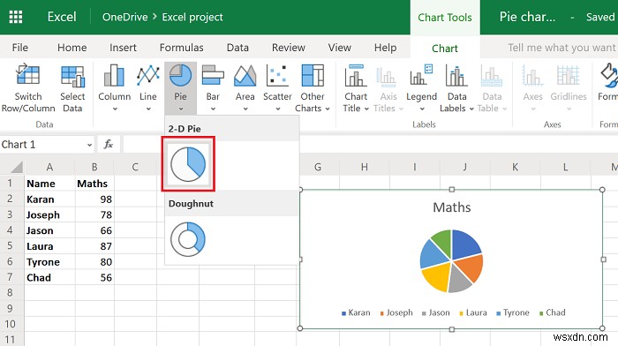The image size is (618, 346).
Task: Click the Axis Titles icon
Action: click(x=386, y=76)
